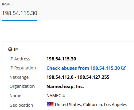Select the Namecheap, Inc. organization text
Image resolution: width=134 pixels, height=110 pixels.
tap(65, 87)
